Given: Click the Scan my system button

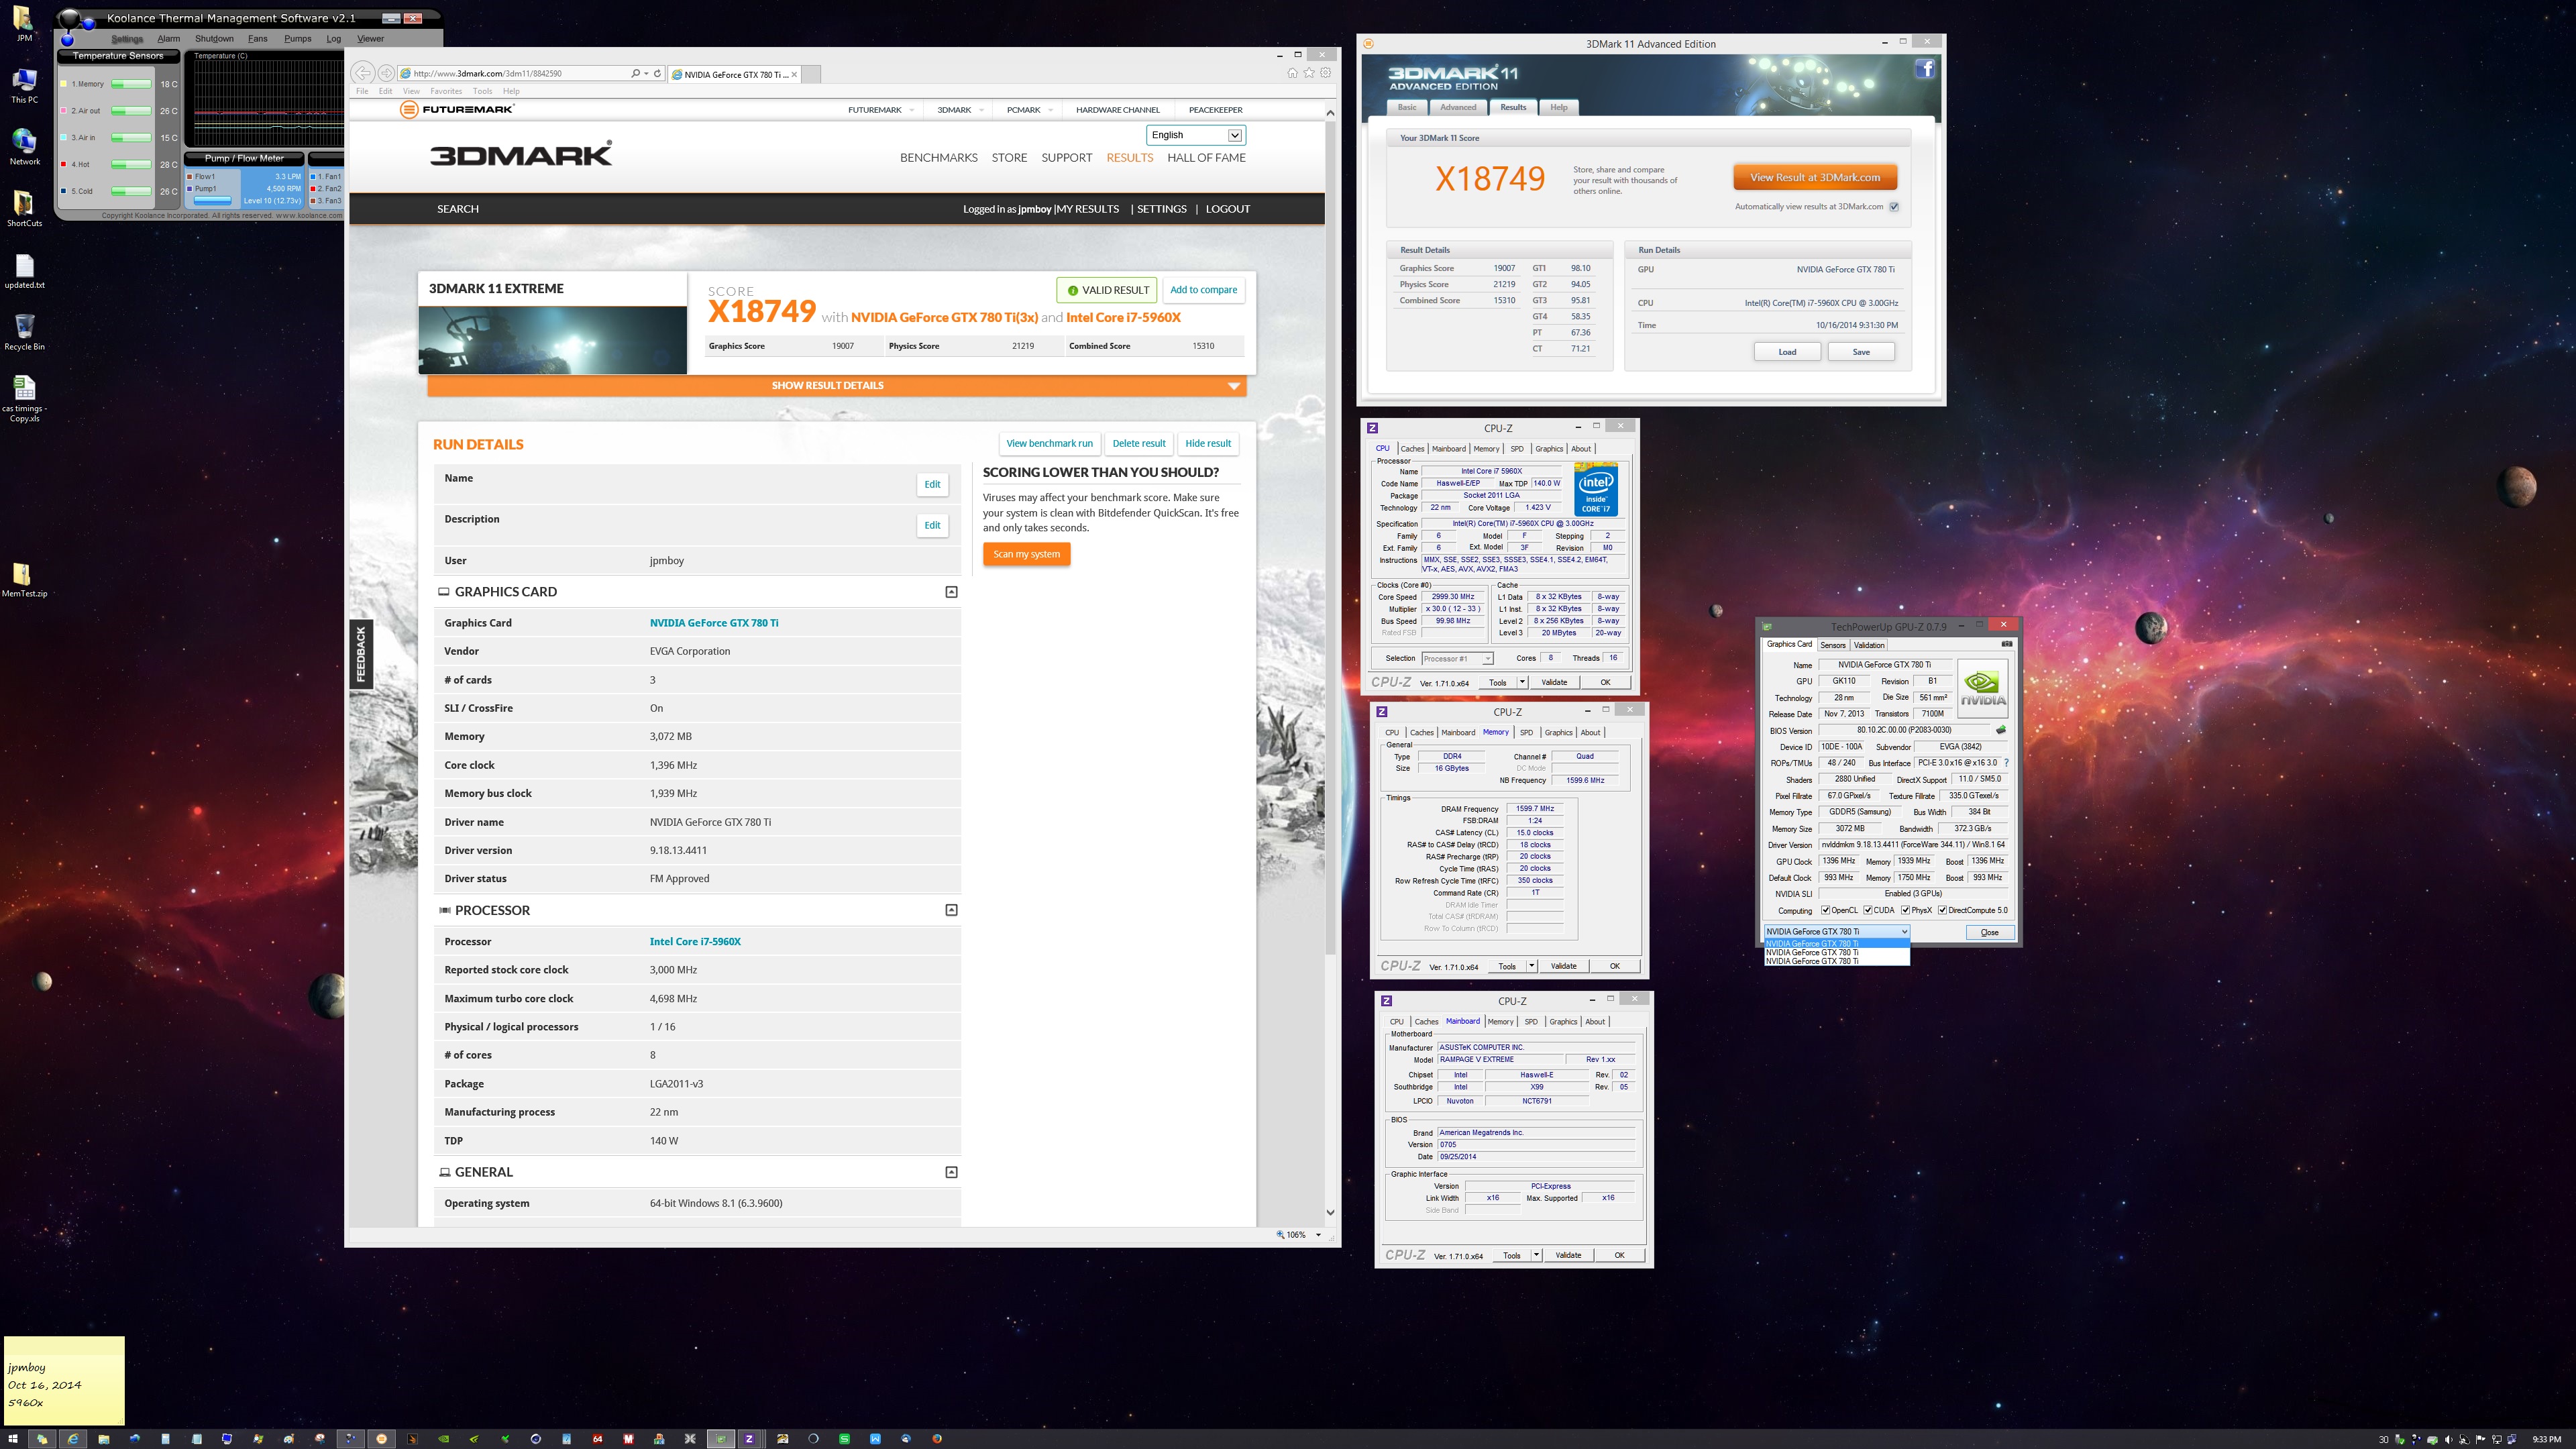Looking at the screenshot, I should (x=1026, y=554).
